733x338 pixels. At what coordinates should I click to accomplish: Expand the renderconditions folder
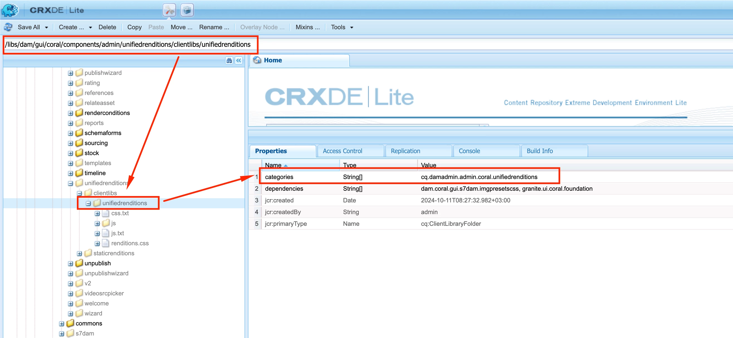tap(70, 113)
